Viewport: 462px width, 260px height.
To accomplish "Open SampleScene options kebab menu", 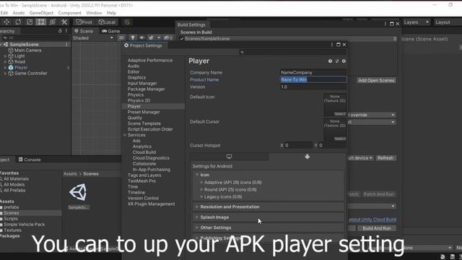I will point(66,45).
